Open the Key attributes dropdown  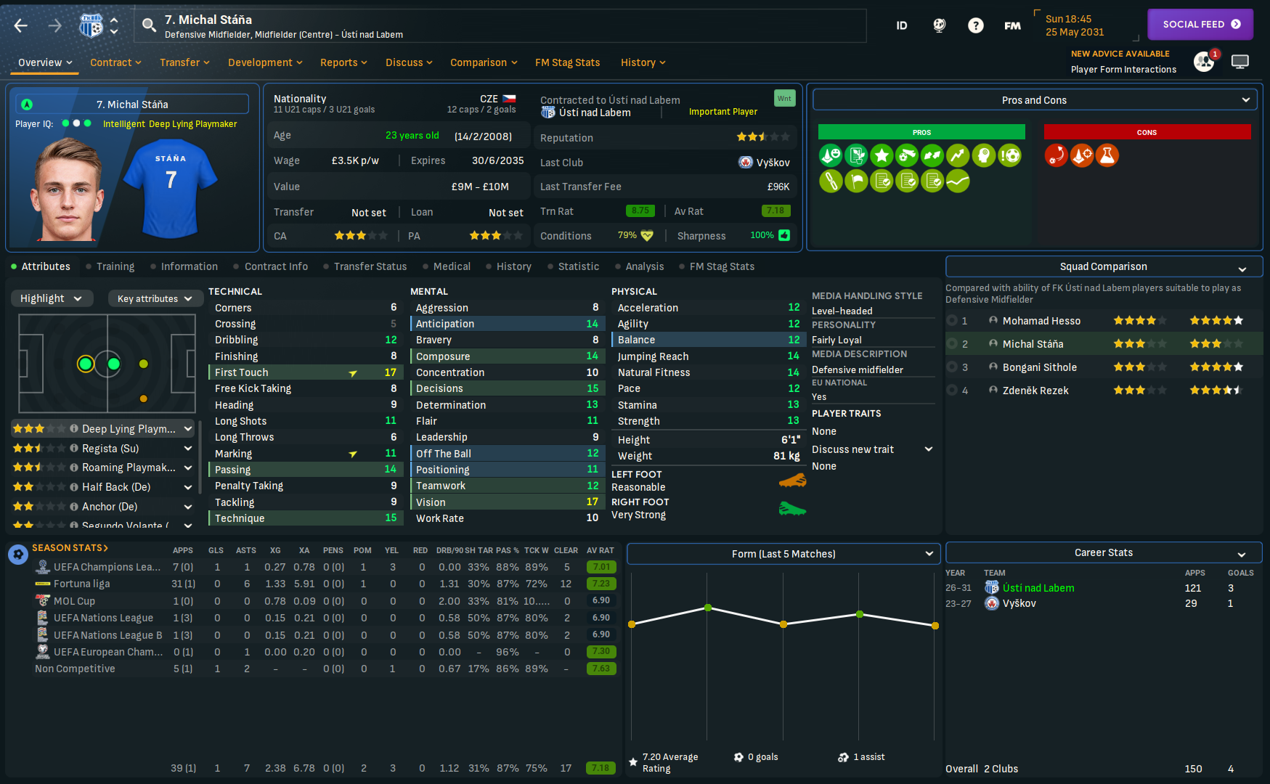[155, 298]
